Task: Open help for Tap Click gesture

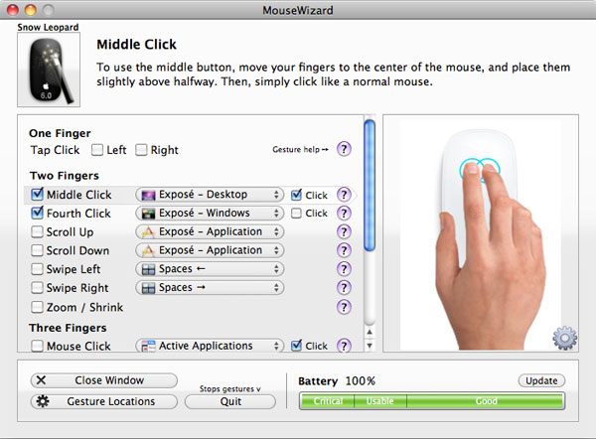Action: click(x=344, y=149)
